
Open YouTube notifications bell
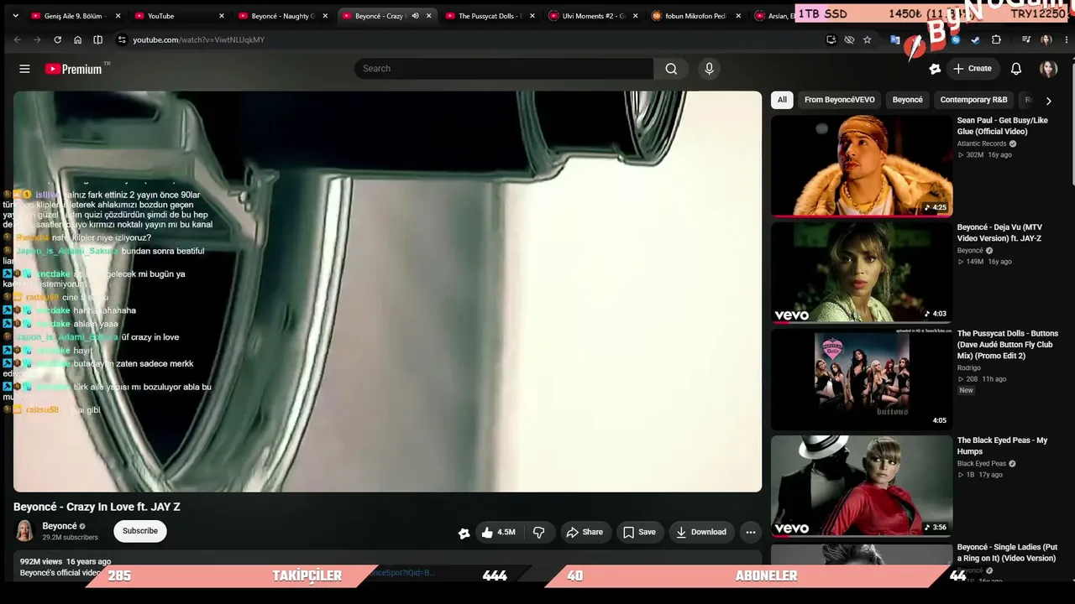tap(1016, 69)
